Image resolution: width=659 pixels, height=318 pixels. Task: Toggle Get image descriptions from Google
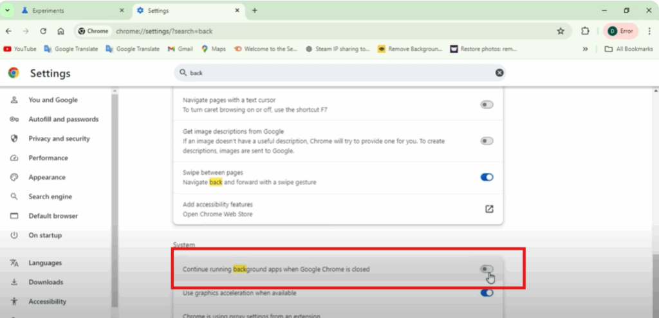click(x=487, y=141)
